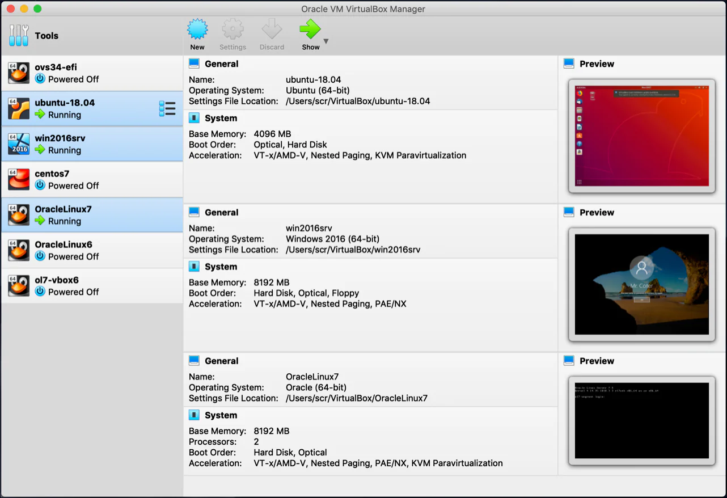Click the ubuntu-18.04 Preview thumbnail
The width and height of the screenshot is (727, 498).
(x=641, y=135)
